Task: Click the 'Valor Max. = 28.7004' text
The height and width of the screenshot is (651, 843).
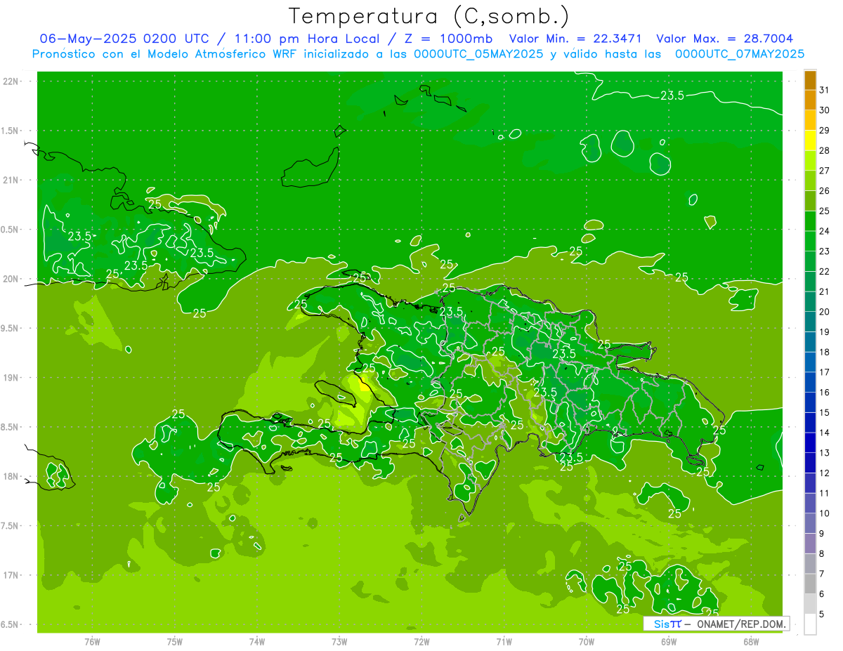Action: (x=724, y=39)
